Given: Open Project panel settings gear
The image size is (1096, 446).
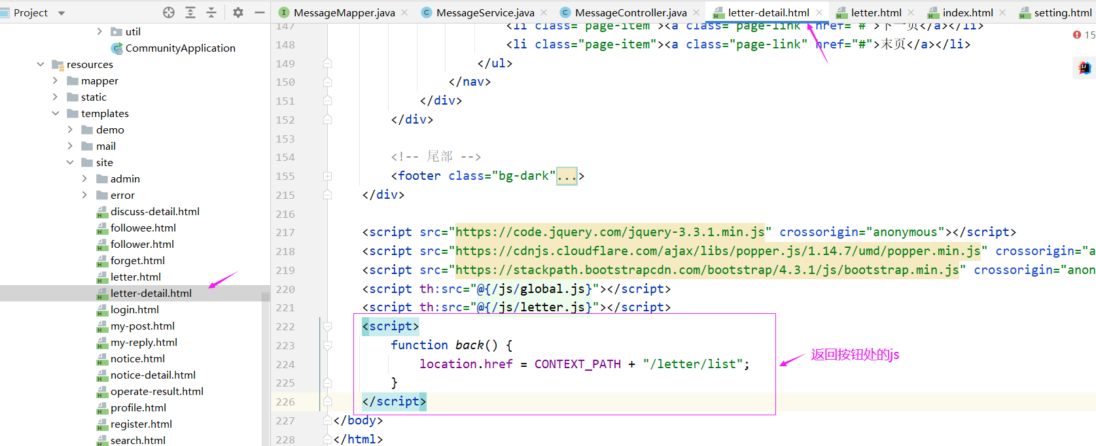Looking at the screenshot, I should [x=238, y=12].
